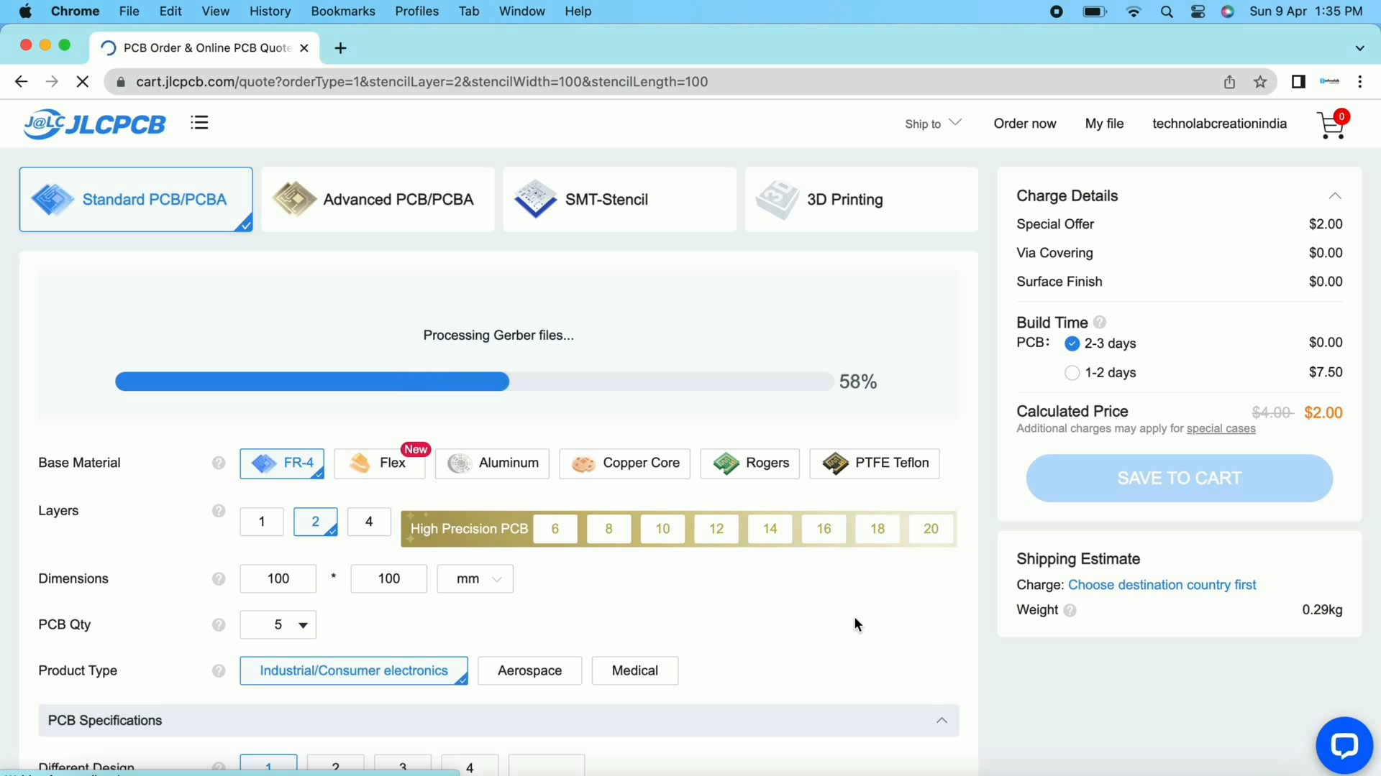Click the Gerber processing progress bar

(474, 382)
